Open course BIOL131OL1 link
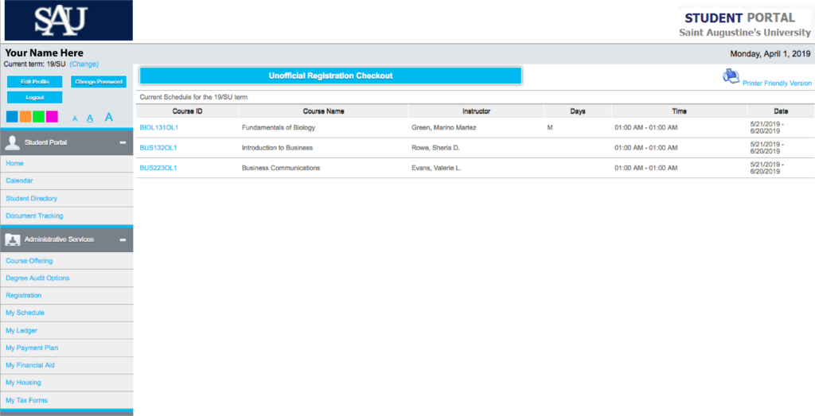The height and width of the screenshot is (416, 815). point(159,127)
